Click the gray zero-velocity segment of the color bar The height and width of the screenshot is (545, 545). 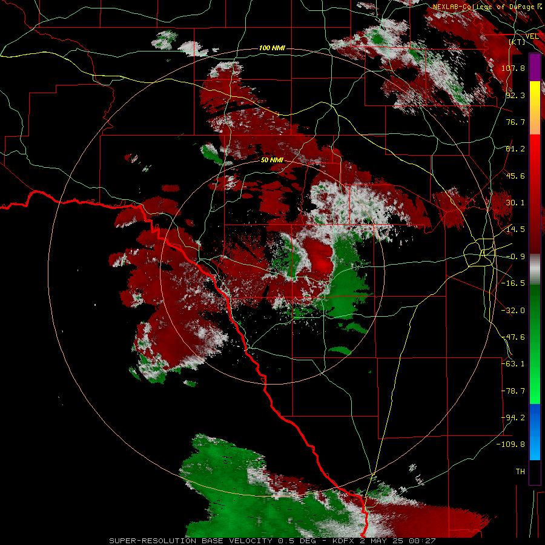point(535,269)
